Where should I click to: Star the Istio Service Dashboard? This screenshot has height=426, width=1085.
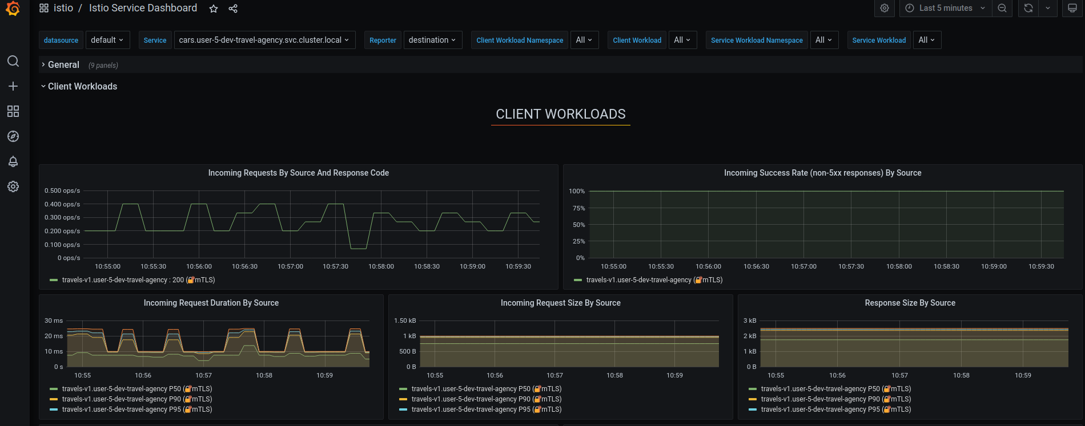coord(214,9)
